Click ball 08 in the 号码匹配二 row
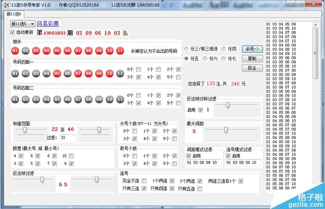Screen dimensions: 325x209 89,99
